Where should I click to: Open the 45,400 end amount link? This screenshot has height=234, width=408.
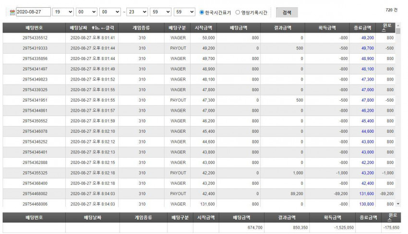pos(367,121)
